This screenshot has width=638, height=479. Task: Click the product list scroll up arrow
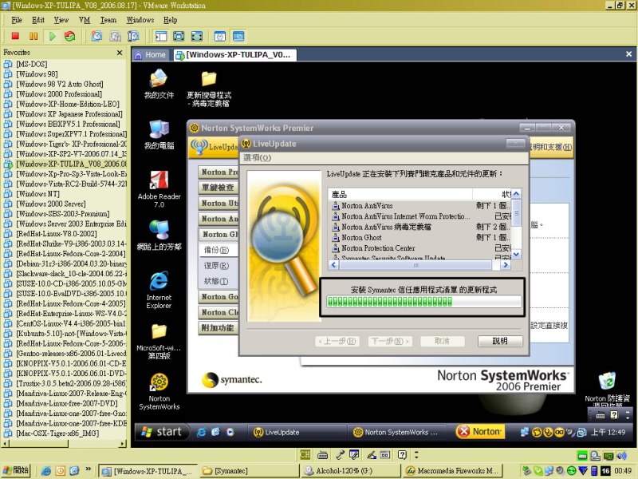click(516, 194)
